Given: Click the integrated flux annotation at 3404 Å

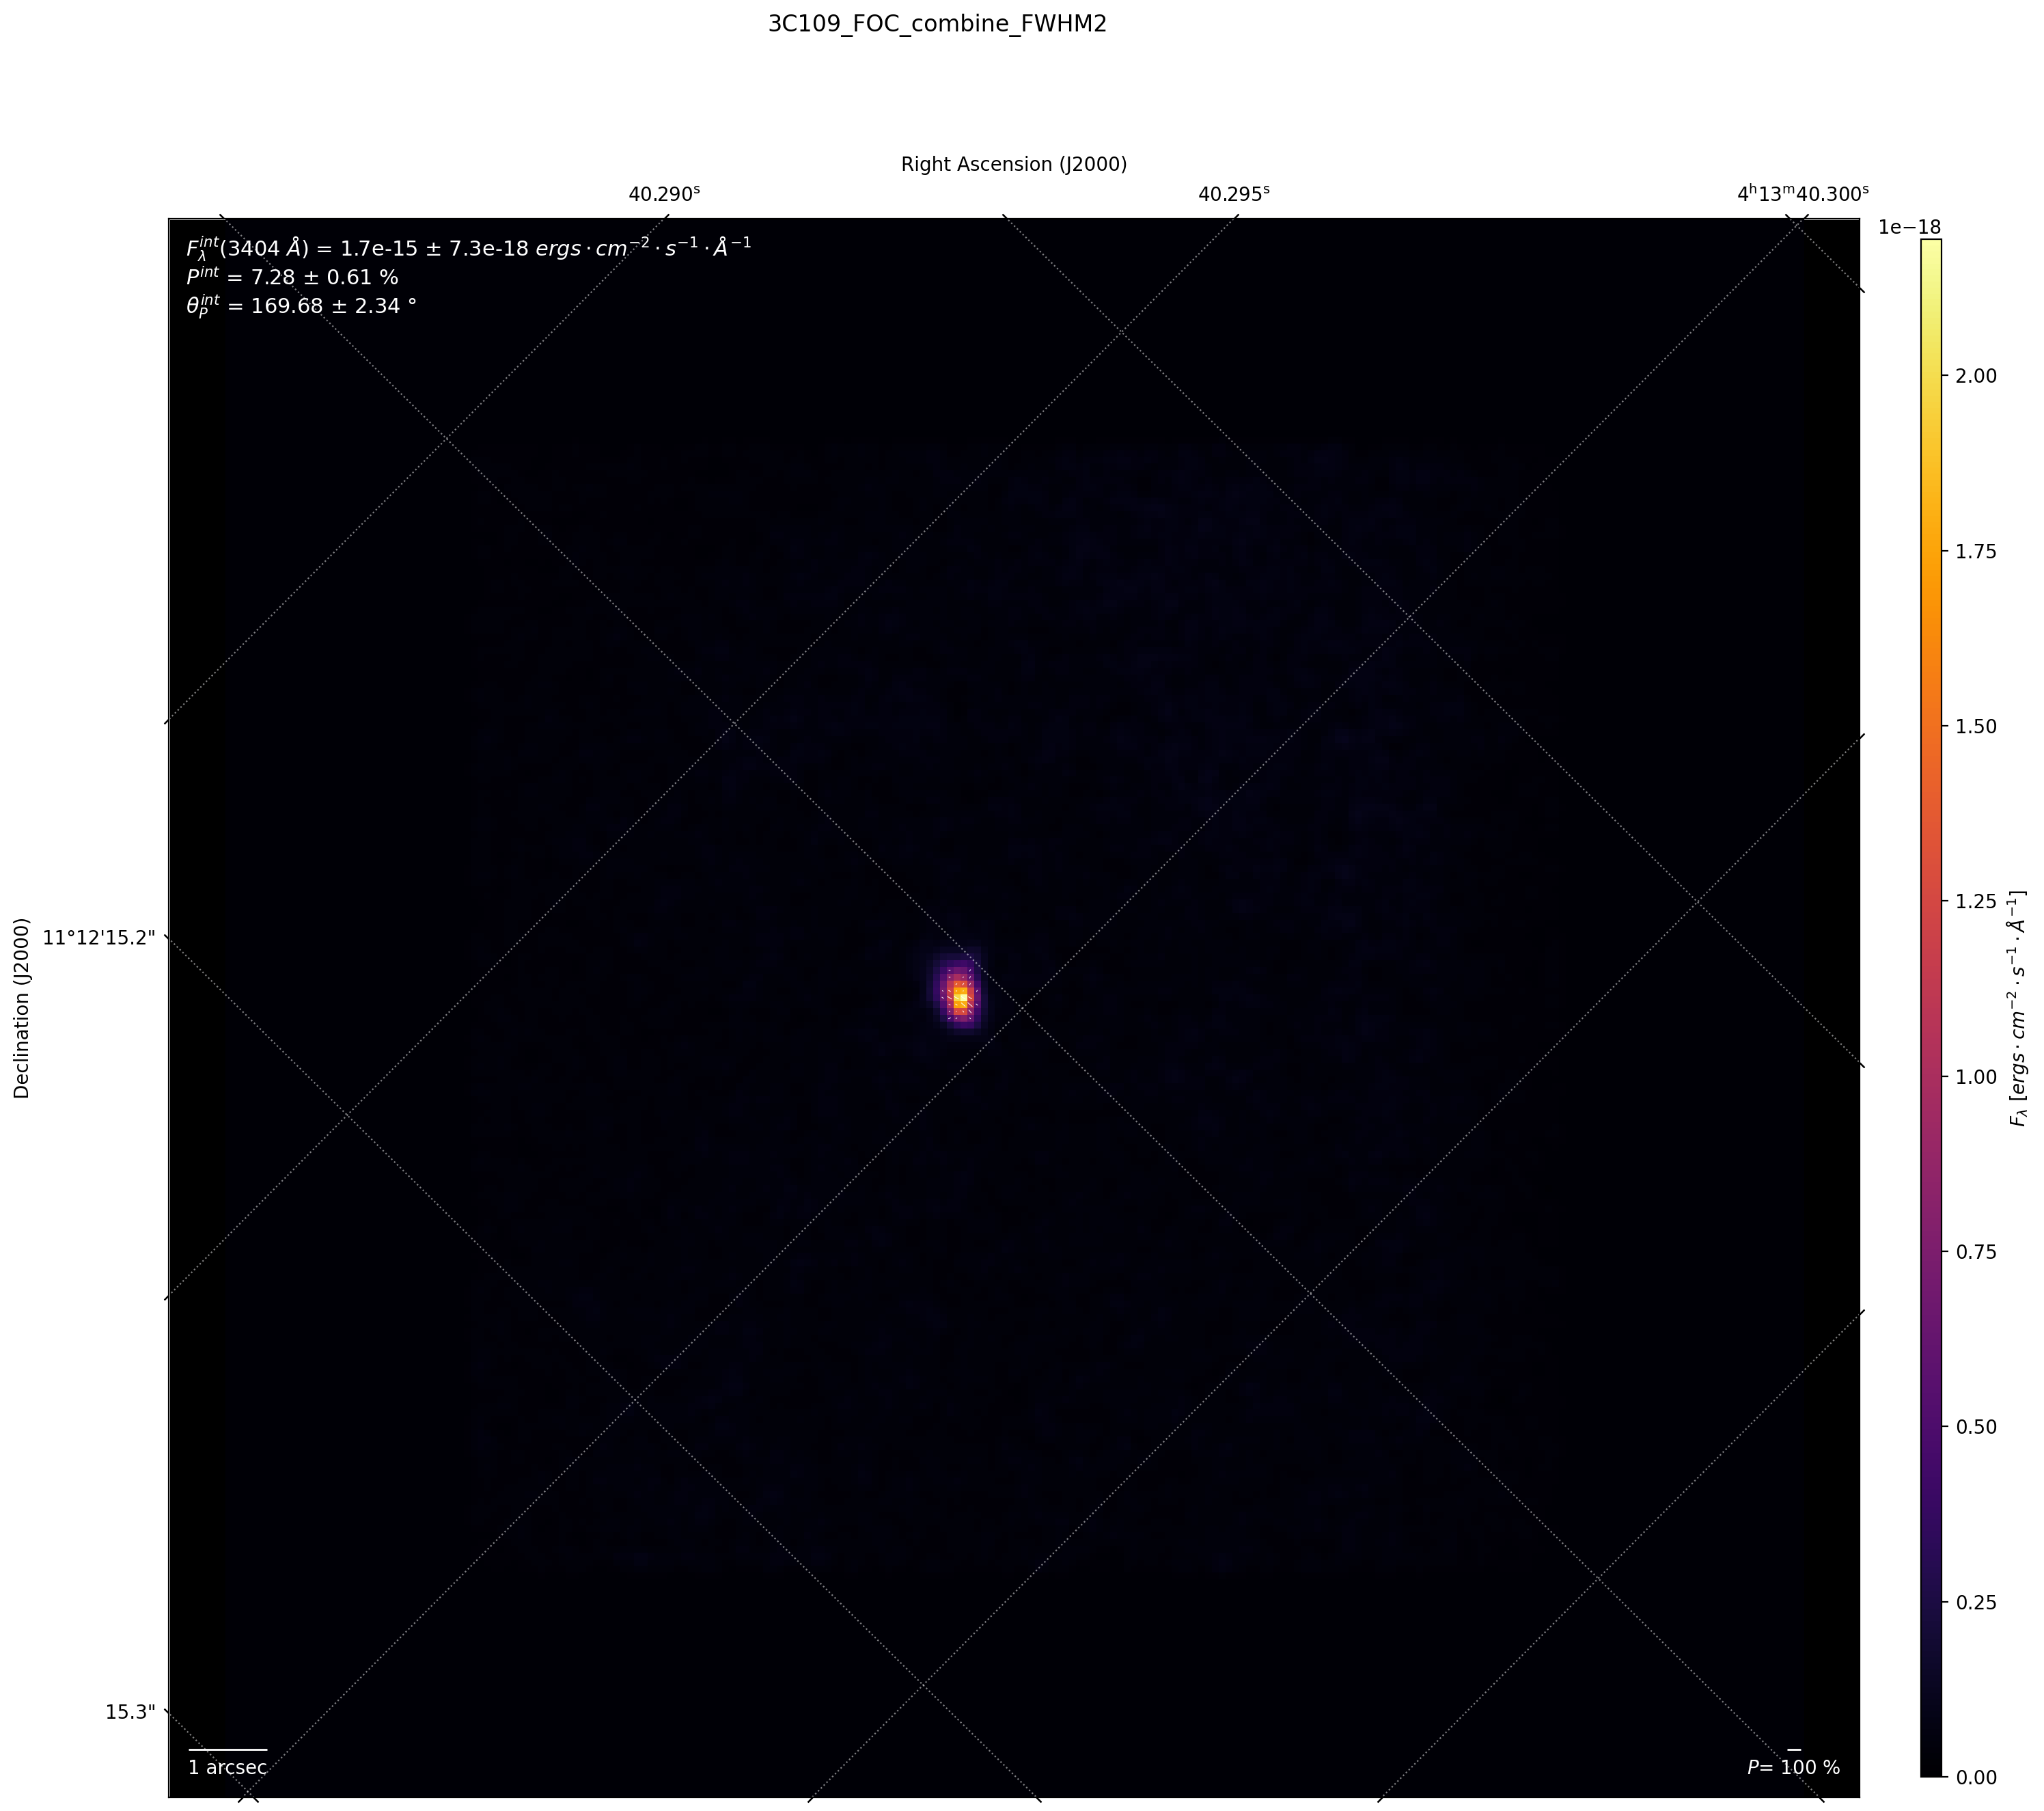Looking at the screenshot, I should click(x=468, y=247).
